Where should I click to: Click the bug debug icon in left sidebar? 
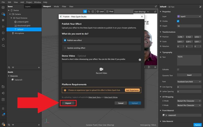(3, 108)
